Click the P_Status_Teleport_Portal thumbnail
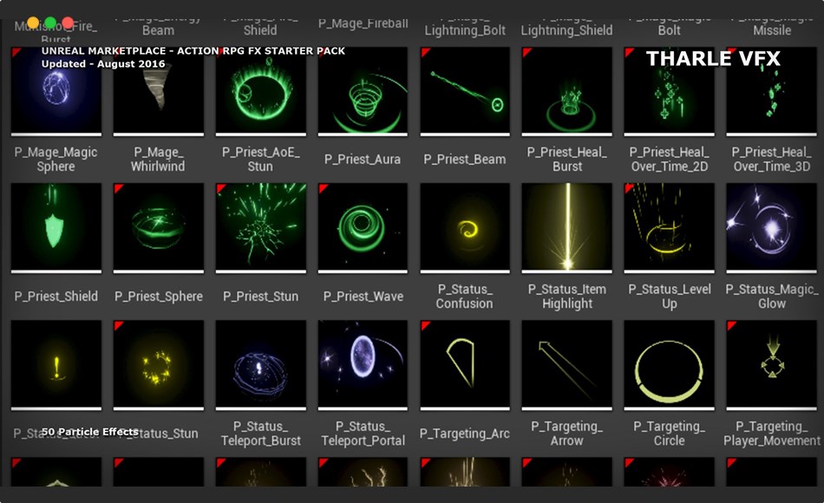 click(x=363, y=364)
